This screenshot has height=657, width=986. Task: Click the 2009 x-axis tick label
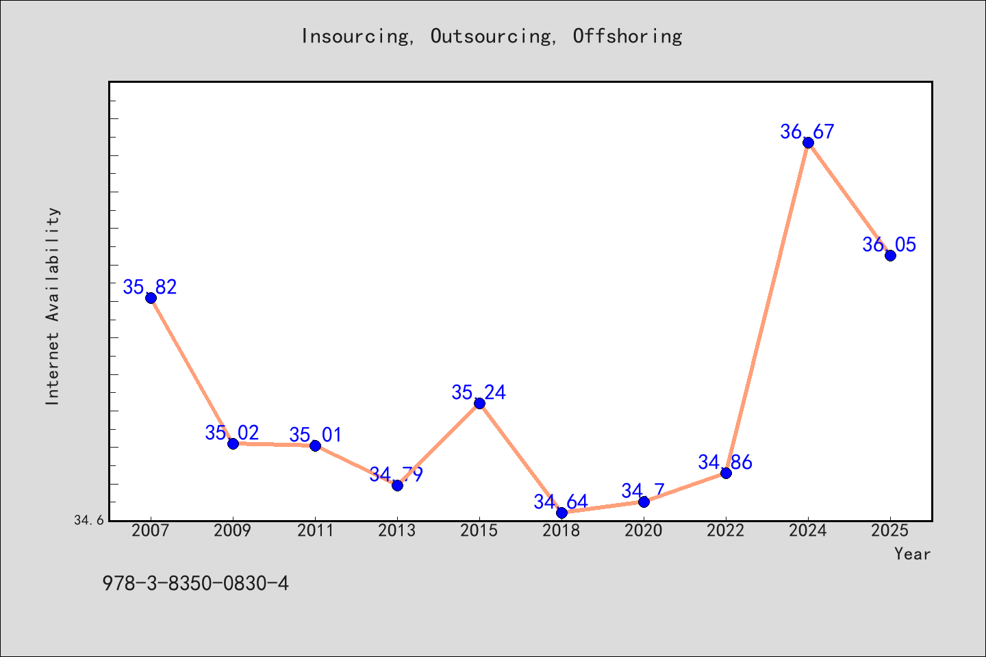(x=233, y=530)
